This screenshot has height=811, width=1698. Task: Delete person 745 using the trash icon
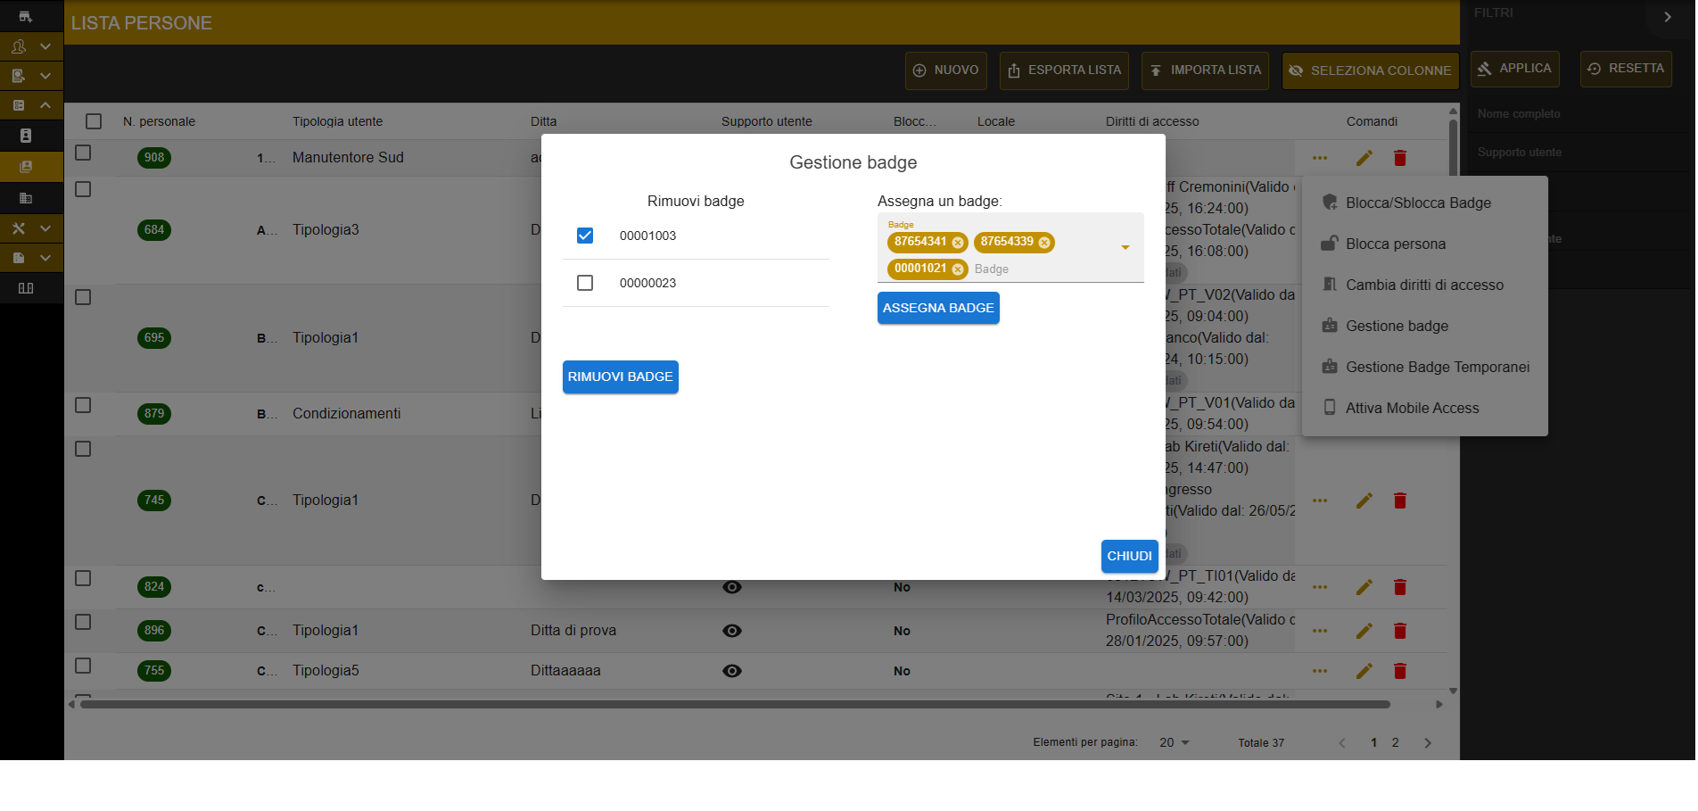click(1400, 501)
